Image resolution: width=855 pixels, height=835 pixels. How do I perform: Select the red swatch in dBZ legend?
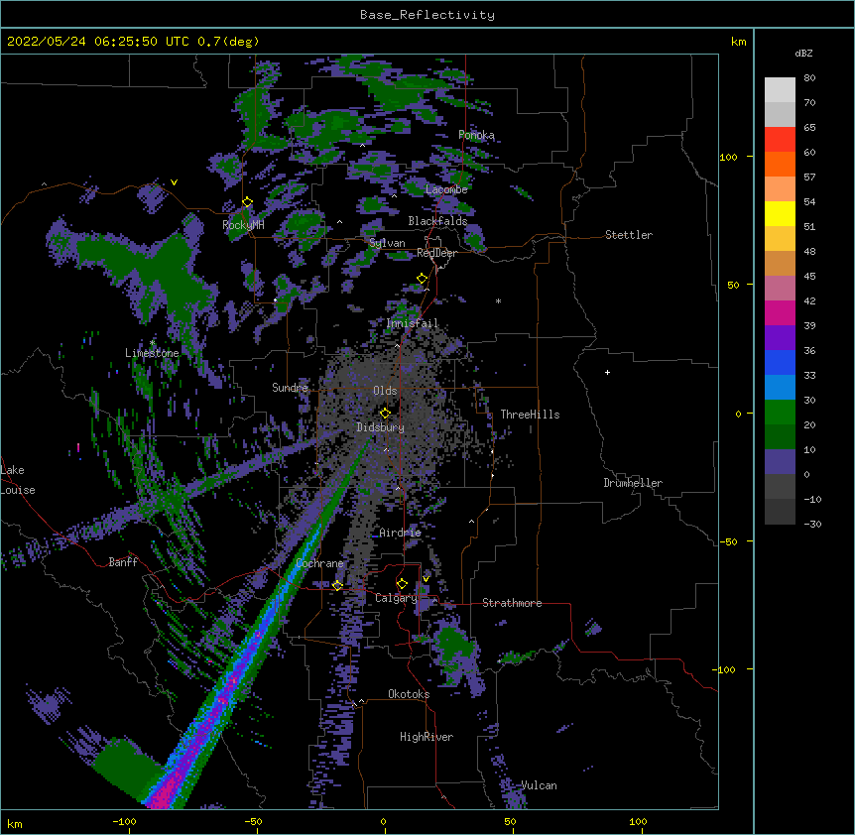[780, 140]
